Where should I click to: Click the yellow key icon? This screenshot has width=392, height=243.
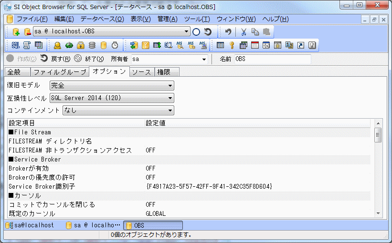point(232,45)
